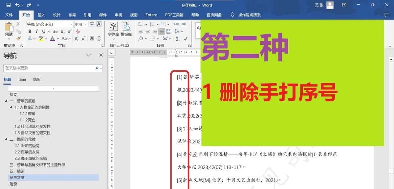
Task: Switch to the 布局 Layout tab
Action: pyautogui.click(x=72, y=15)
